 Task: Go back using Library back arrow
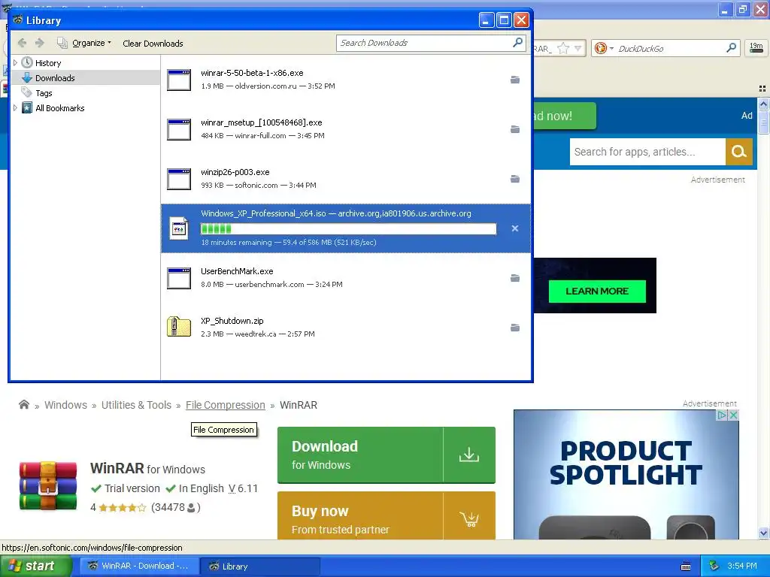[22, 43]
